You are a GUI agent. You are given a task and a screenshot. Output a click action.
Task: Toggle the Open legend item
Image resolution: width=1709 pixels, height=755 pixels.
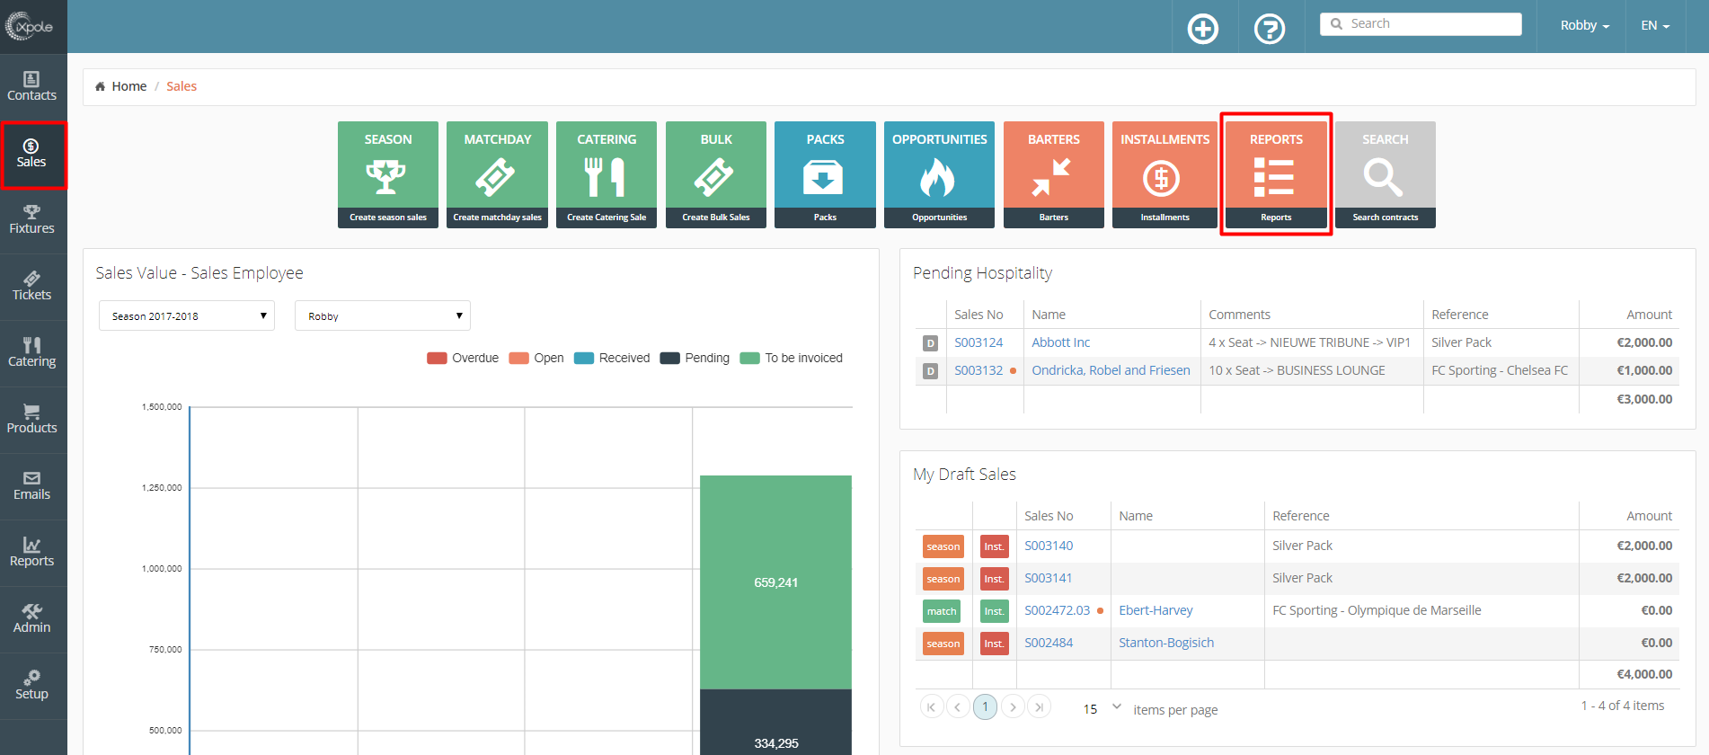click(536, 358)
